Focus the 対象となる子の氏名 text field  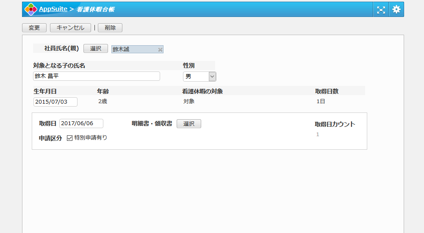[97, 76]
